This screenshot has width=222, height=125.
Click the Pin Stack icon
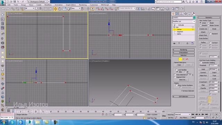(174, 43)
